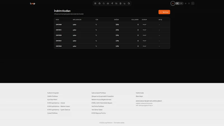The height and width of the screenshot is (126, 224).
Task: Open the notifications bell
Action: [x=189, y=3]
